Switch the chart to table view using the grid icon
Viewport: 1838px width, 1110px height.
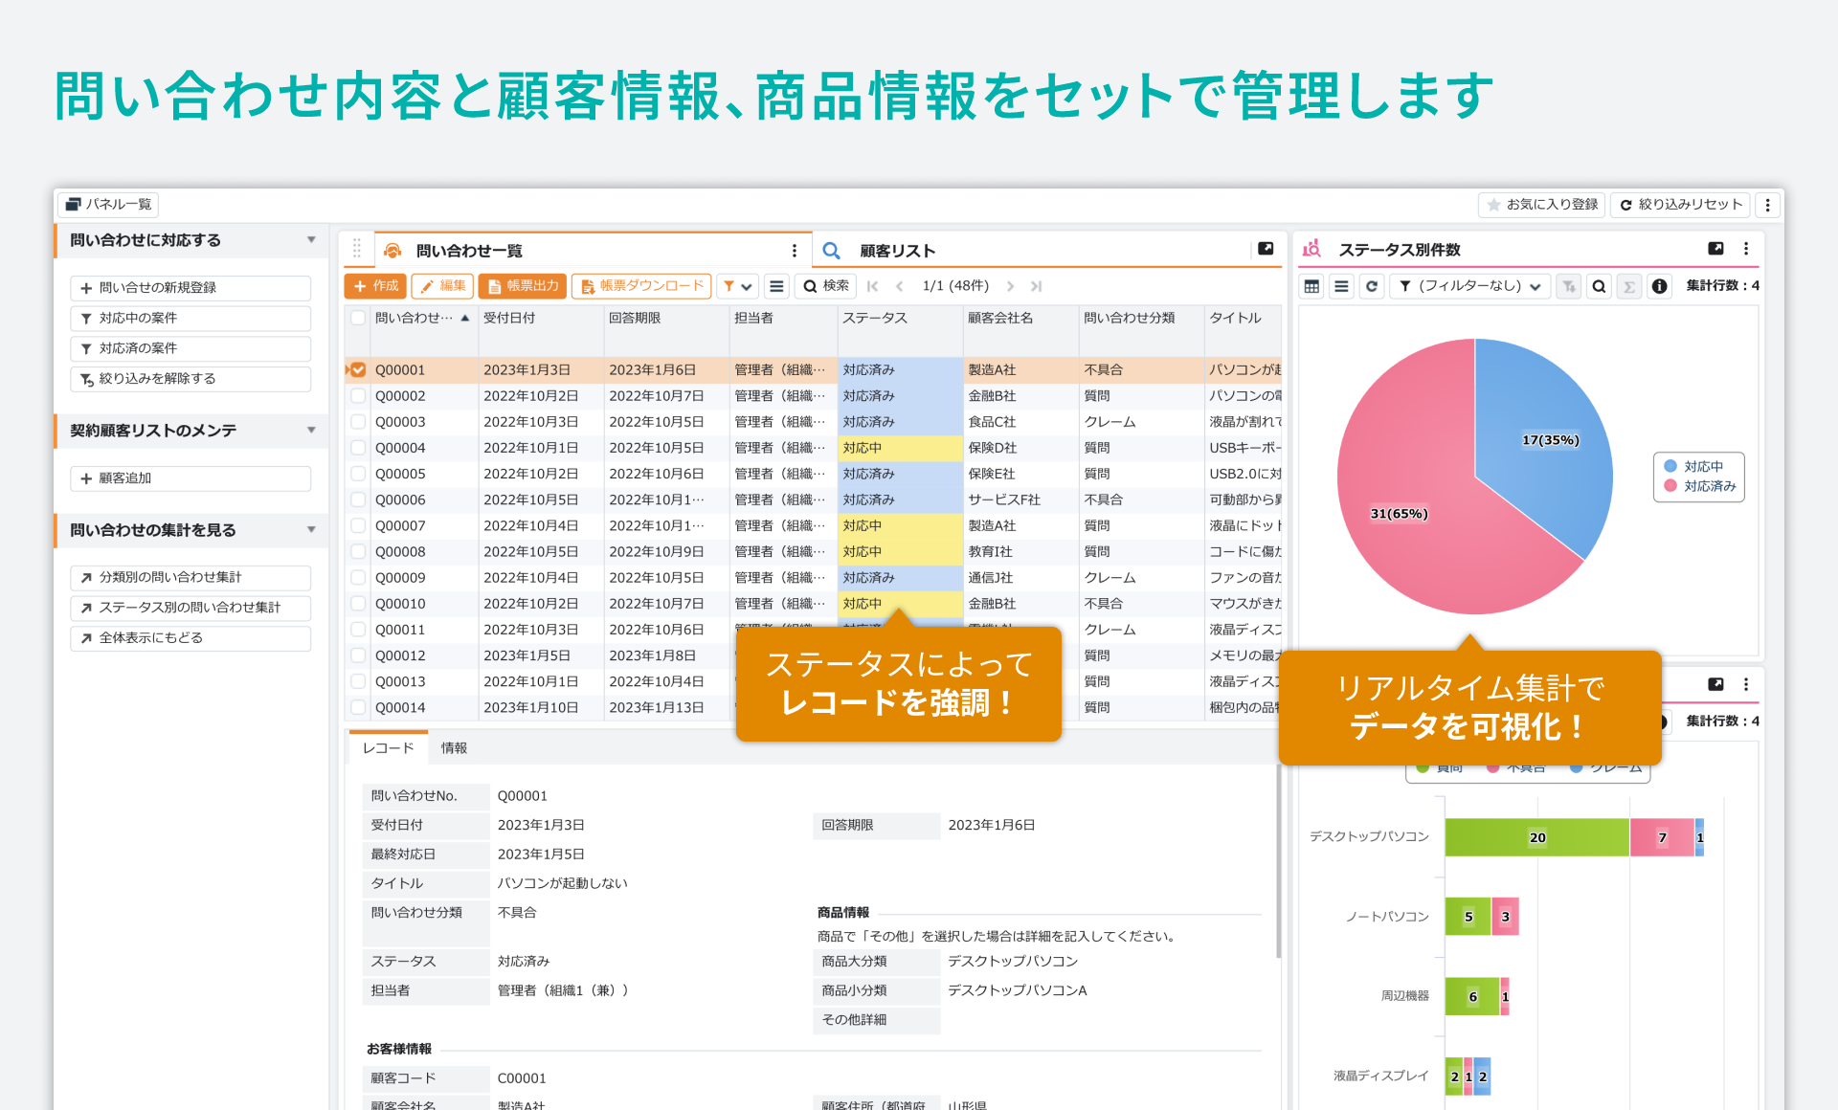point(1311,286)
